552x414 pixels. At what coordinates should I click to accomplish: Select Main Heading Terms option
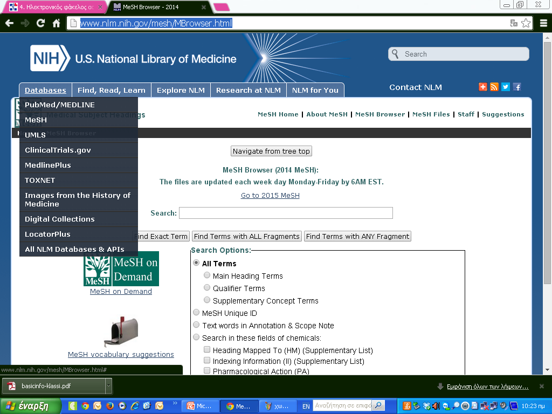click(x=207, y=275)
